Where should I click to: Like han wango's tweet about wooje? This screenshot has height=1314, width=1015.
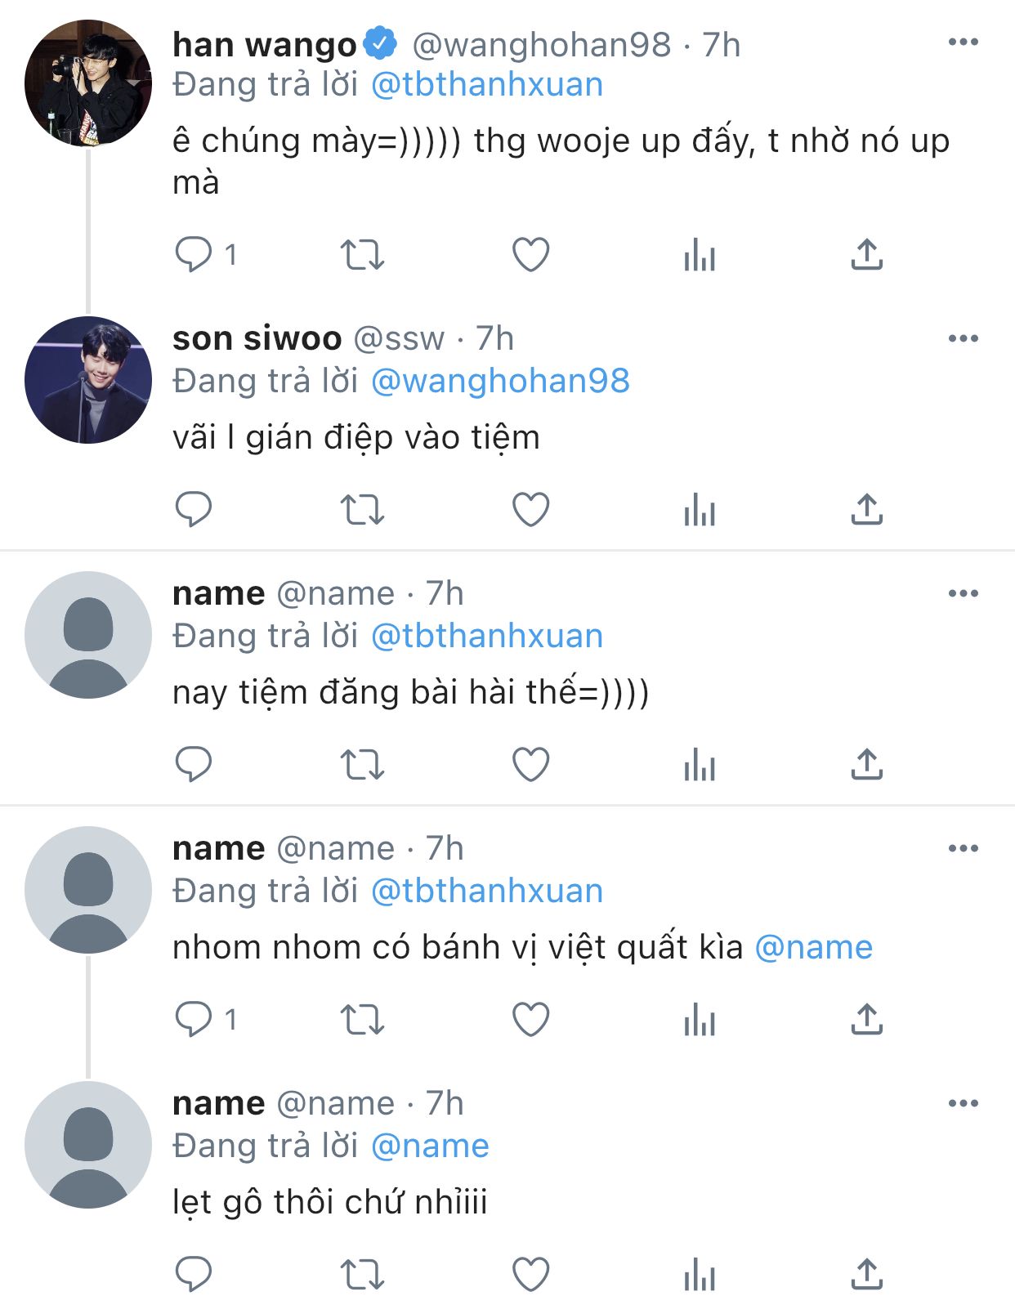point(530,255)
